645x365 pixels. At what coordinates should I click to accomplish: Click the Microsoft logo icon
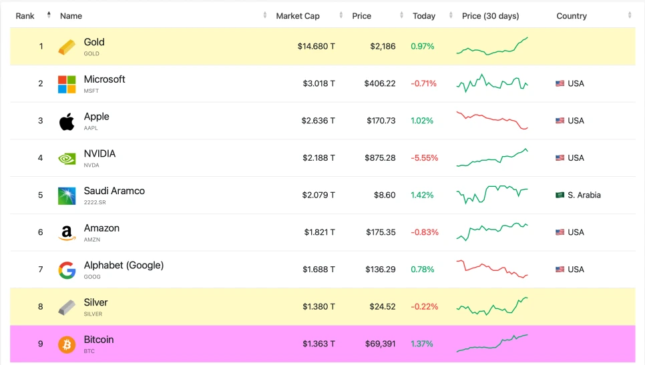coord(67,84)
